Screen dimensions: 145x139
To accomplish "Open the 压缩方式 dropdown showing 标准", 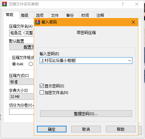I will 21,82.
